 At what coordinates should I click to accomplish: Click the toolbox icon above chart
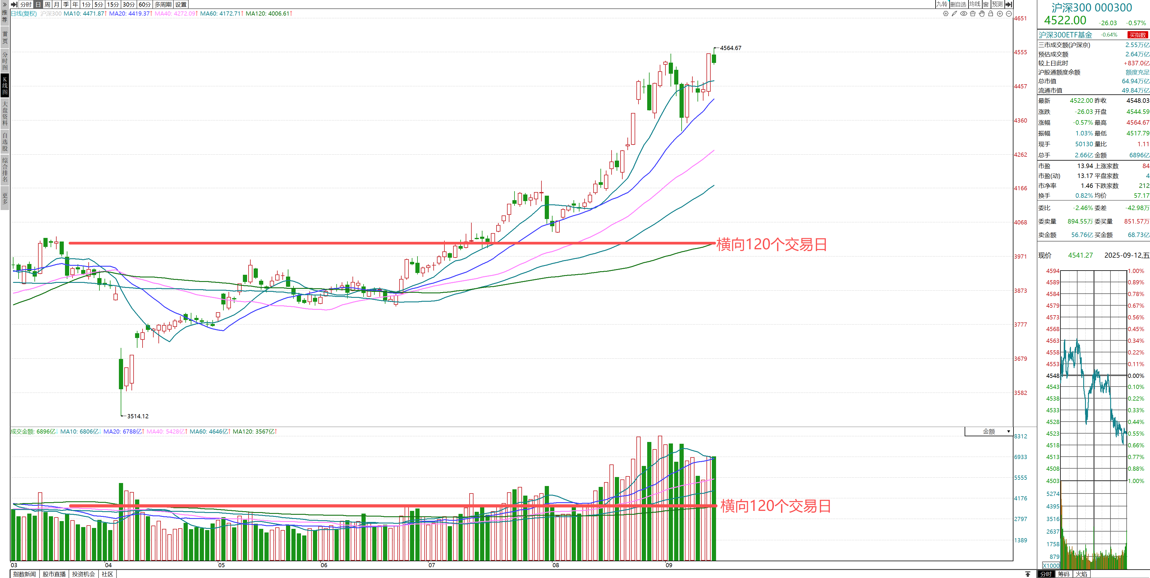tap(973, 14)
